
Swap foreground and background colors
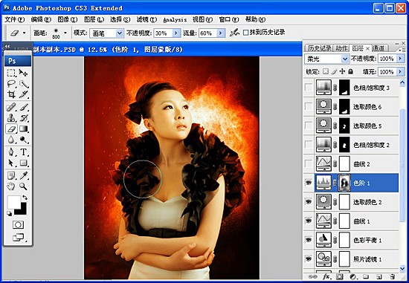point(25,198)
